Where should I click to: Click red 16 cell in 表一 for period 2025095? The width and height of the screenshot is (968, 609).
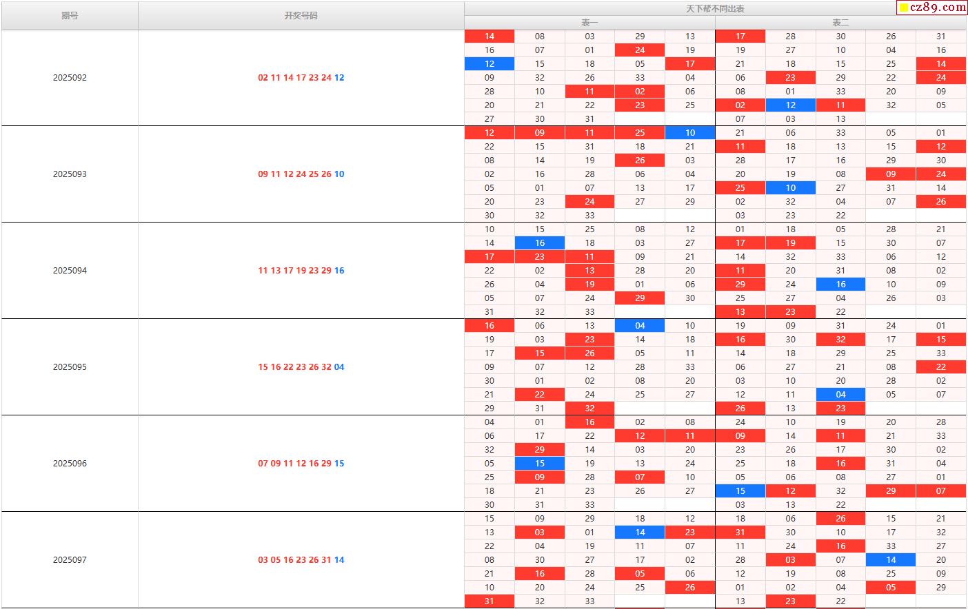(490, 326)
